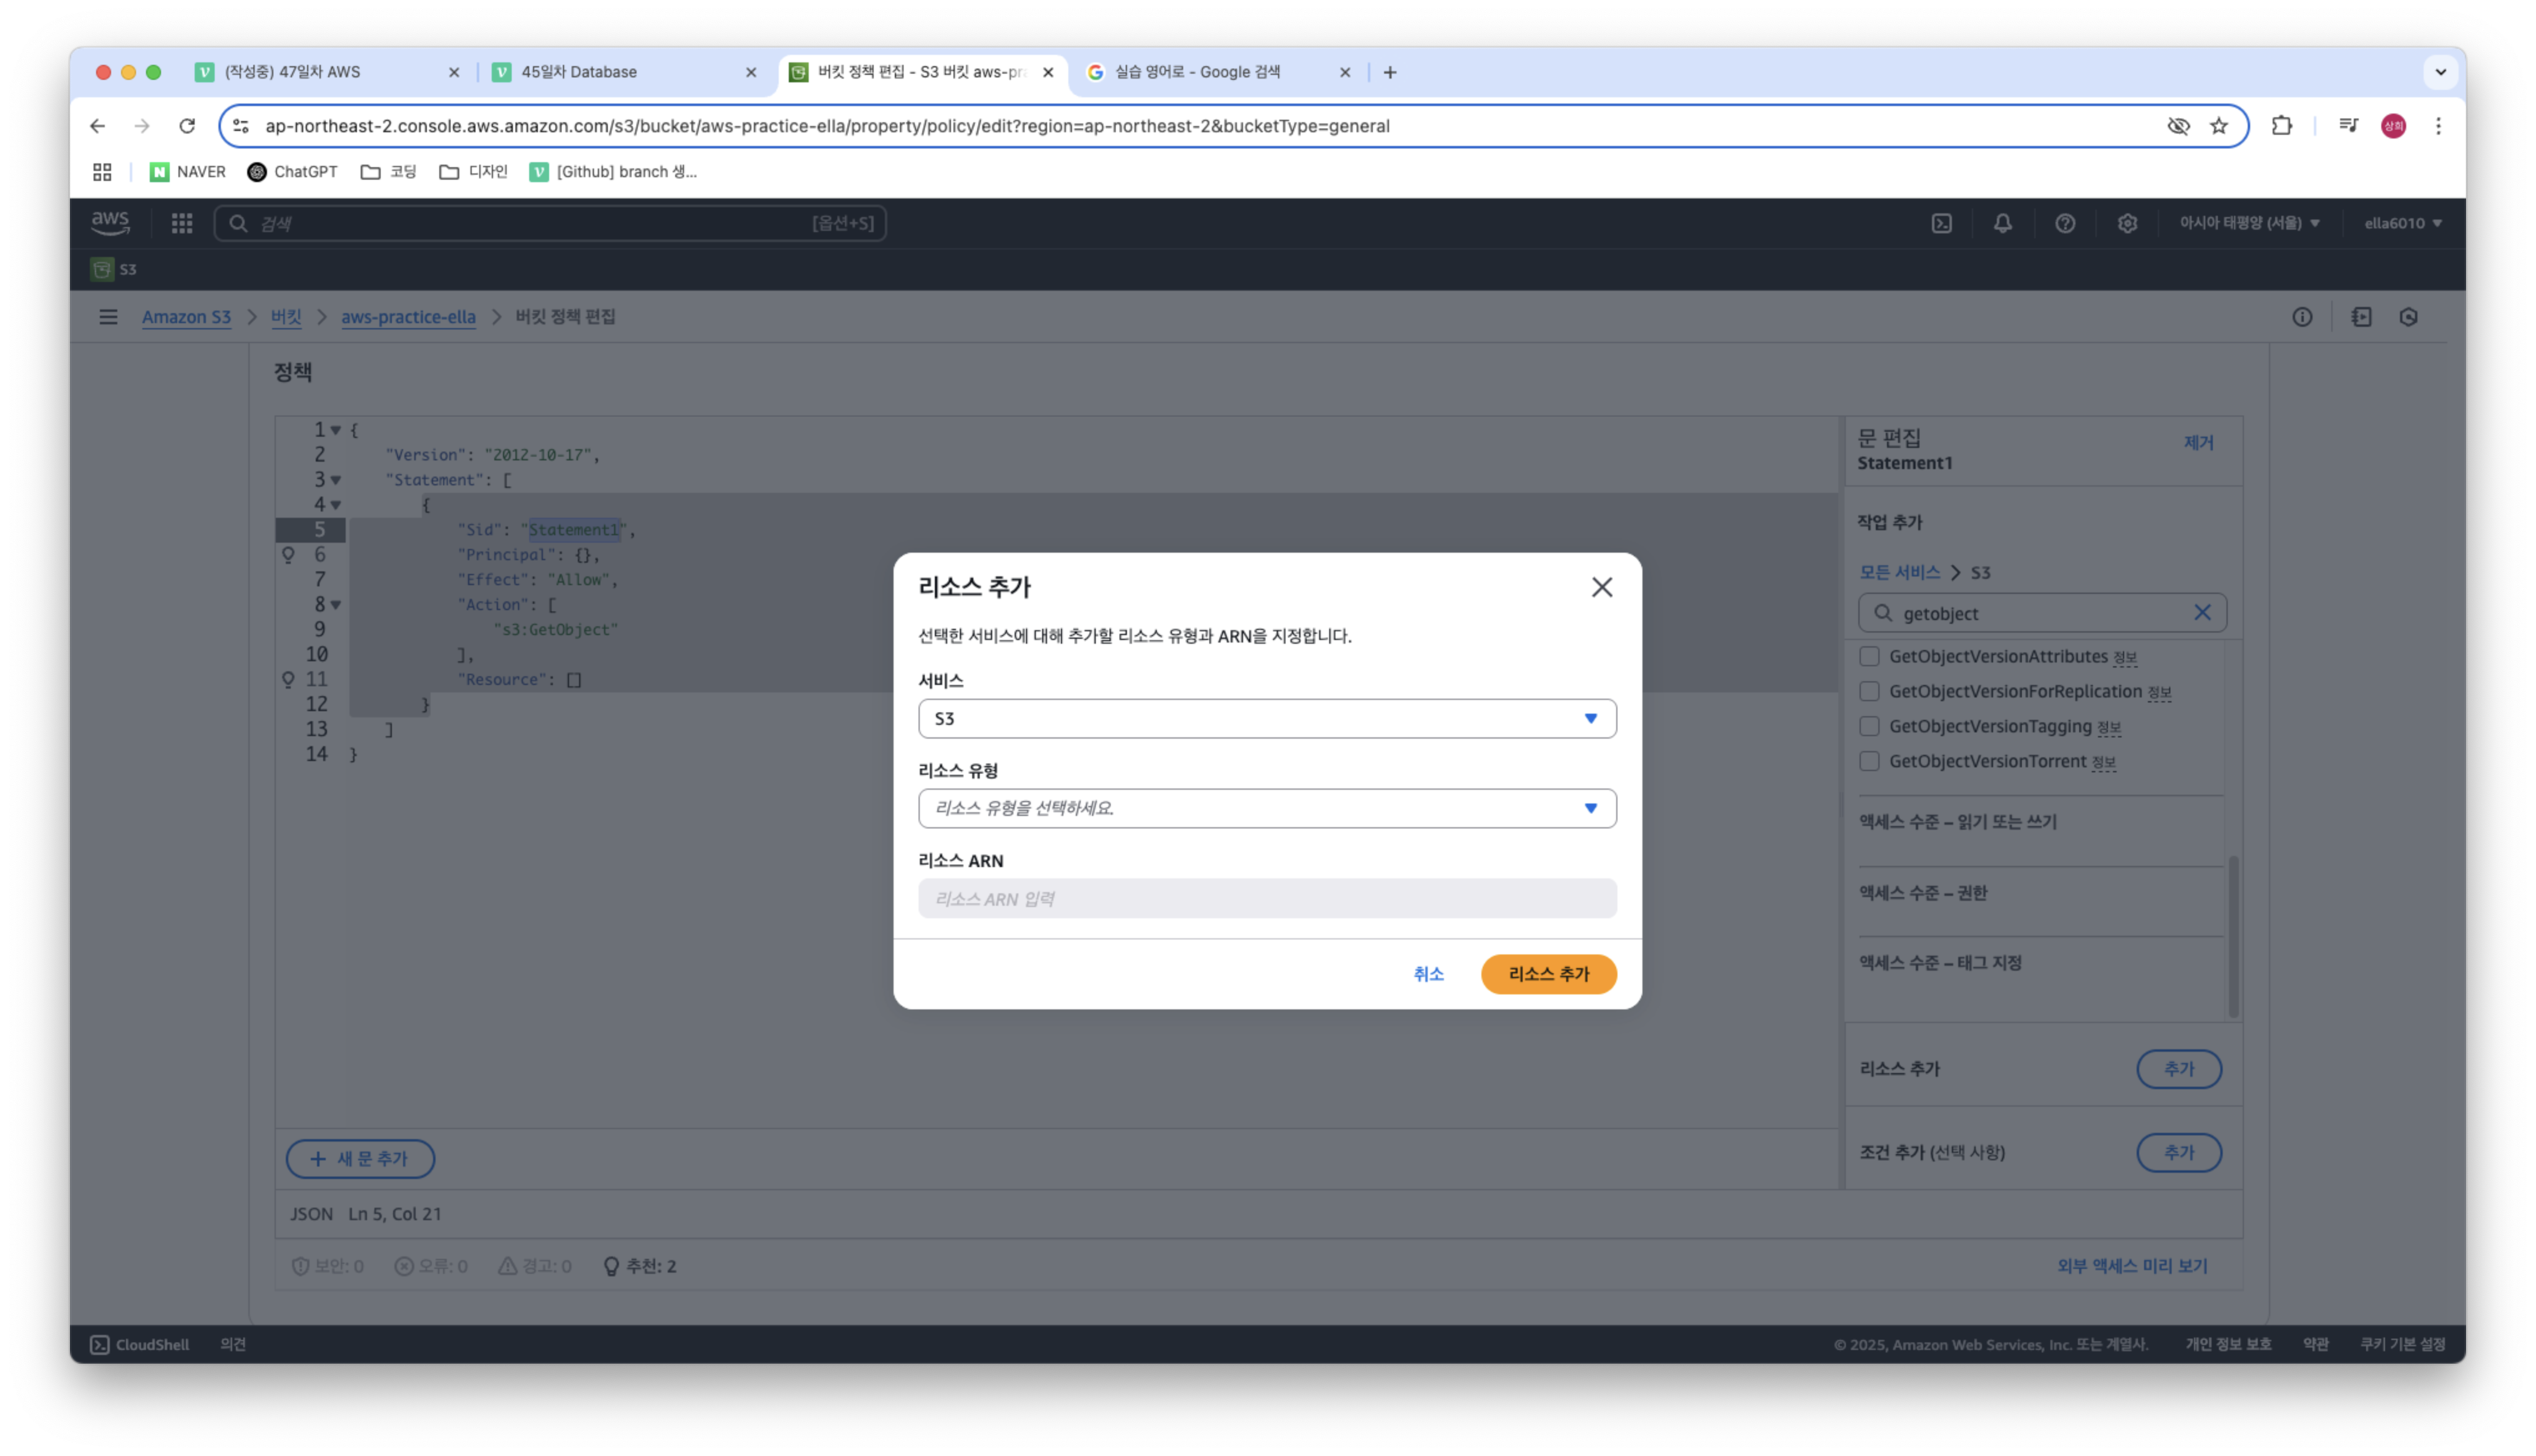Open a new browser tab
Screen dimensions: 2536x1456
click(x=1389, y=72)
